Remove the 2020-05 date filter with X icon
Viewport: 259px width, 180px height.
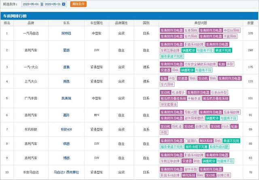tap(64, 4)
